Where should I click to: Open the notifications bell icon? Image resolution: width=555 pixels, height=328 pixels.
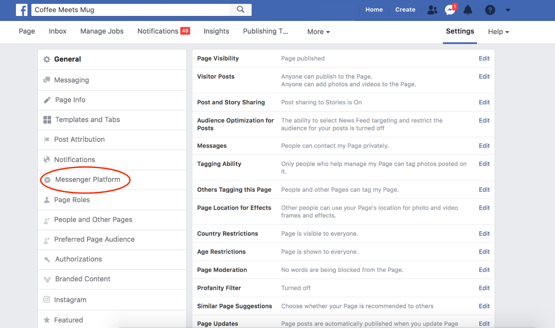[468, 10]
